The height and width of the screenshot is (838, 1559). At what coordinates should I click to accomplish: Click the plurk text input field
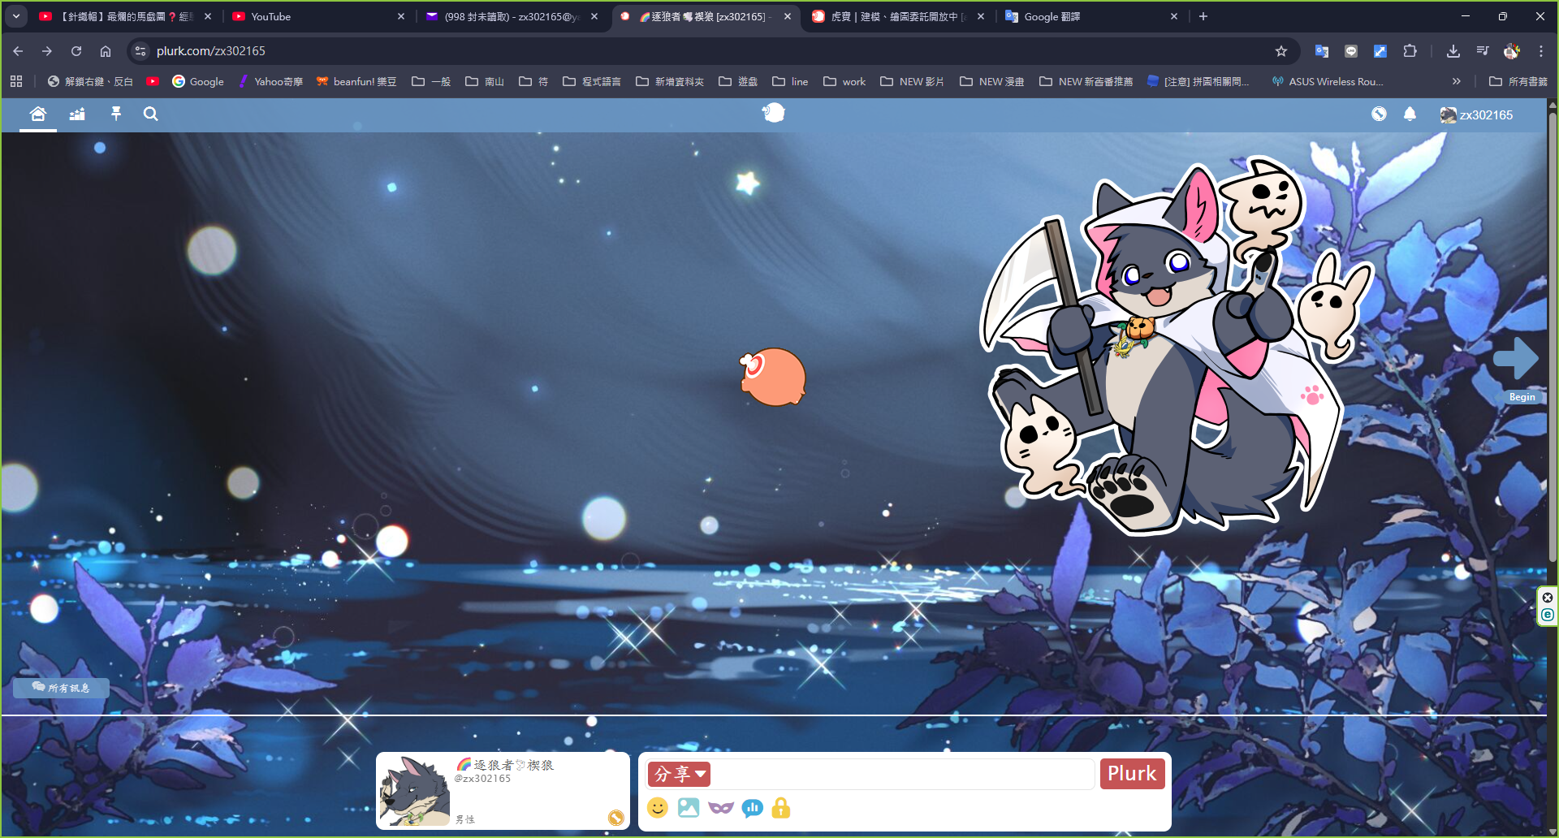(903, 775)
